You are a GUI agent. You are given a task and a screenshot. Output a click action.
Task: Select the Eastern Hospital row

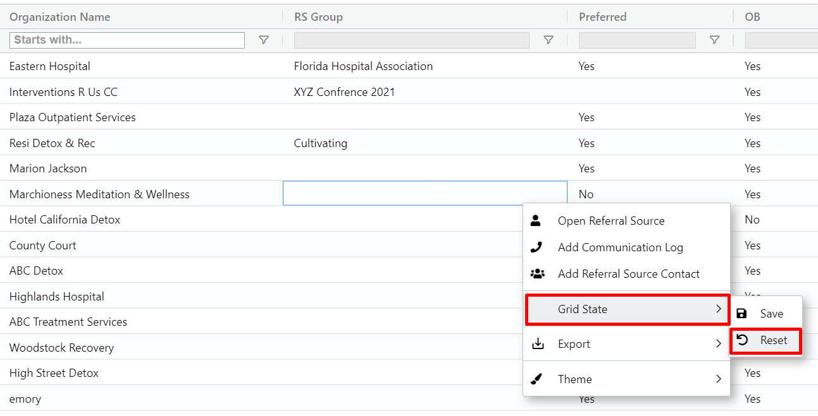click(x=50, y=66)
